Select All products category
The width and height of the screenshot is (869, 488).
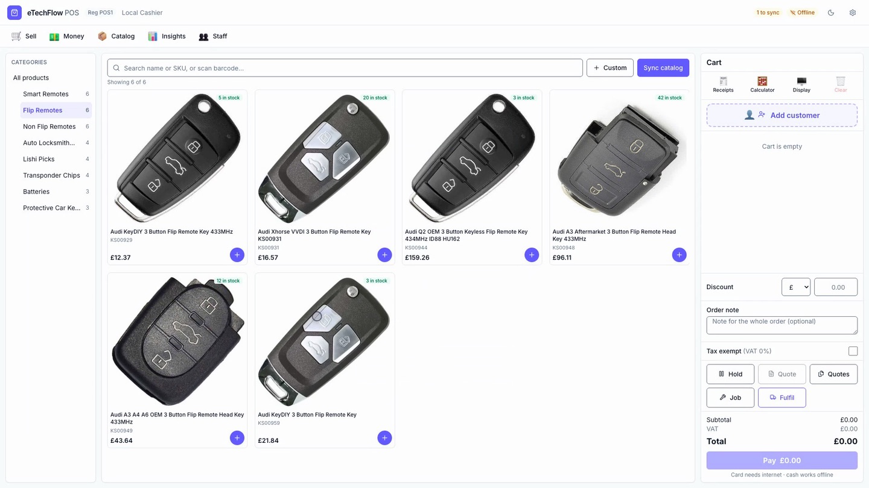pyautogui.click(x=51, y=78)
